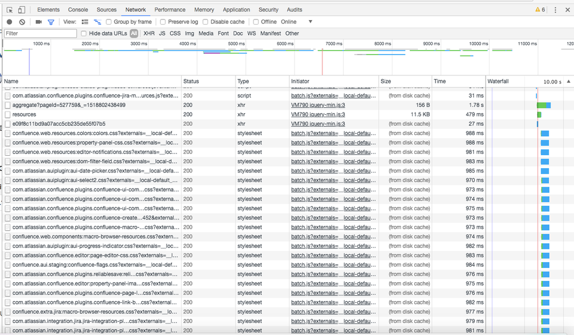Enable screenshot capture with the camera icon

click(38, 22)
